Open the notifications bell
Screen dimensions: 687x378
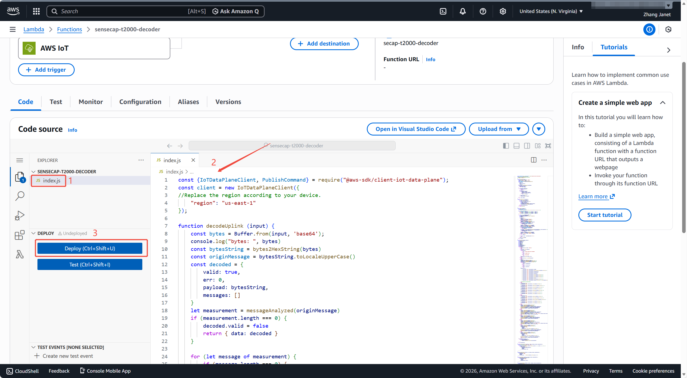click(462, 11)
